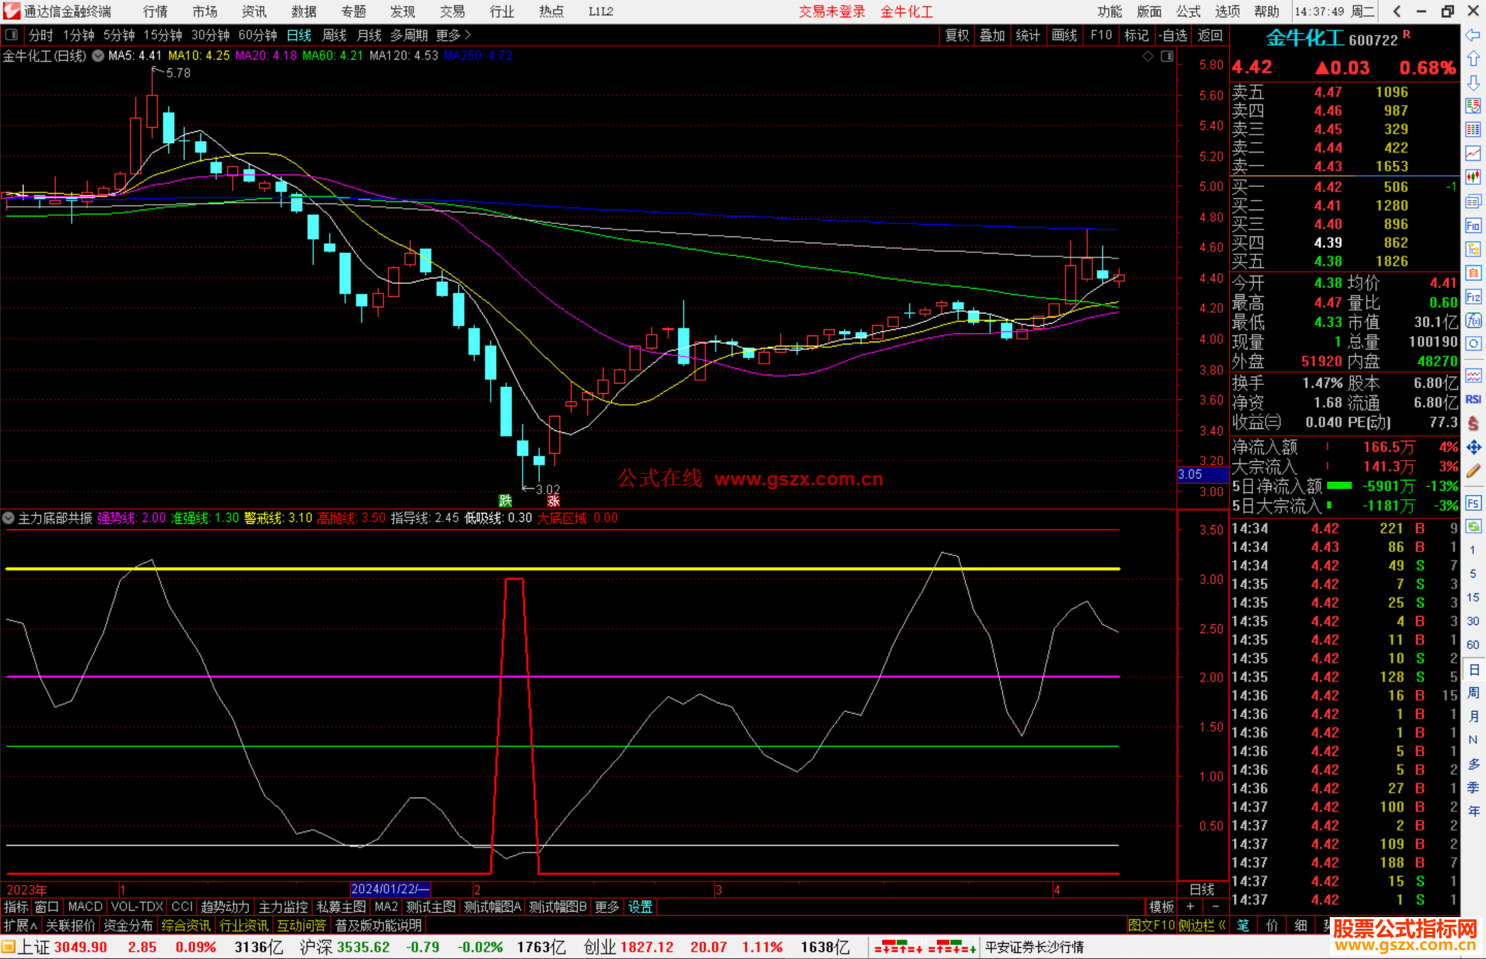Screen dimensions: 1486x959
Task: Click the F10 company info sidebar icon
Action: coord(1473,225)
